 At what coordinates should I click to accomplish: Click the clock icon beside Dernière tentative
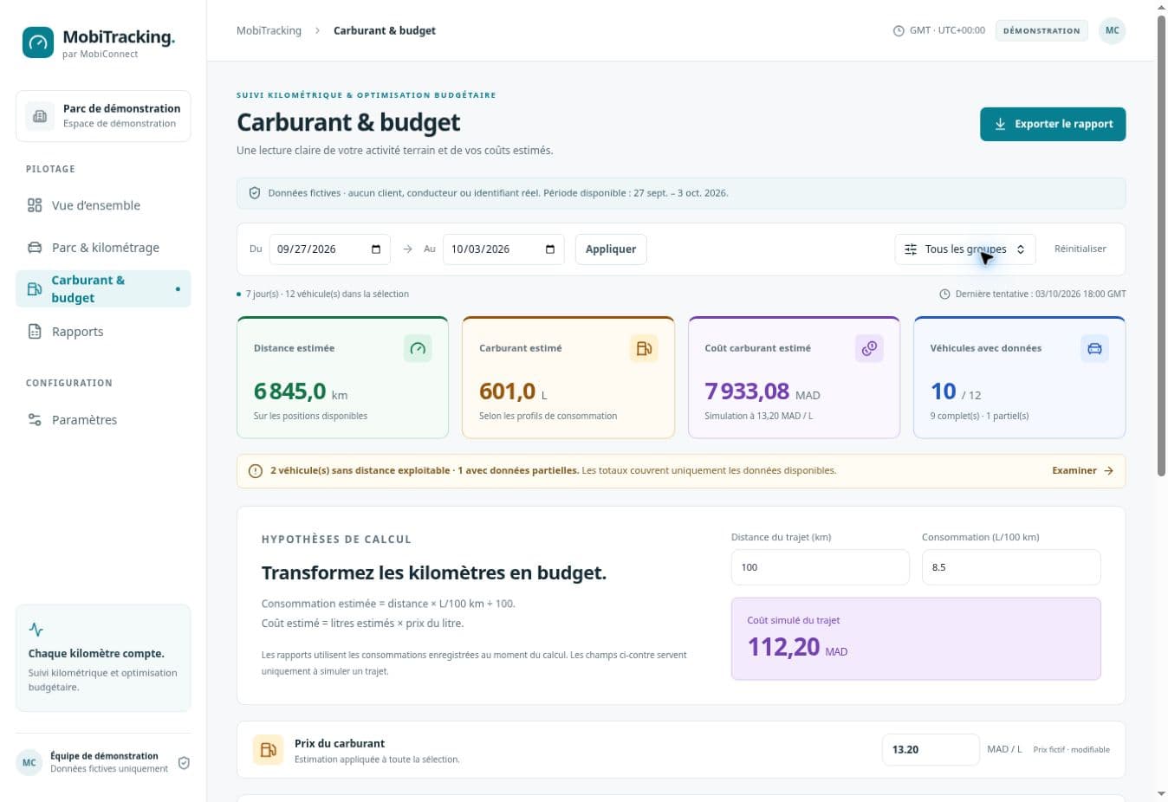pos(945,294)
